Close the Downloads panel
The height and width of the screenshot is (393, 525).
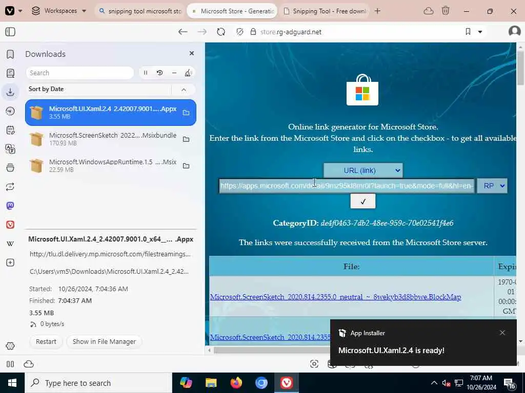192,53
